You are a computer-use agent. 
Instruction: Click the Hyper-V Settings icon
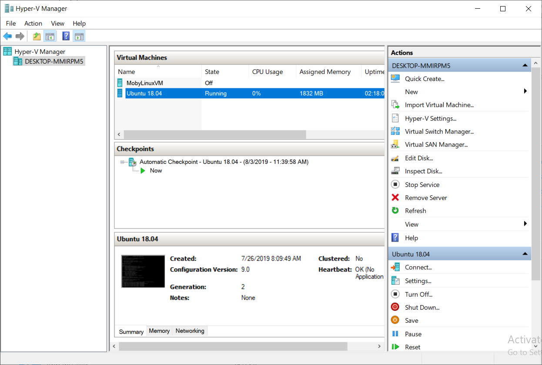point(395,118)
